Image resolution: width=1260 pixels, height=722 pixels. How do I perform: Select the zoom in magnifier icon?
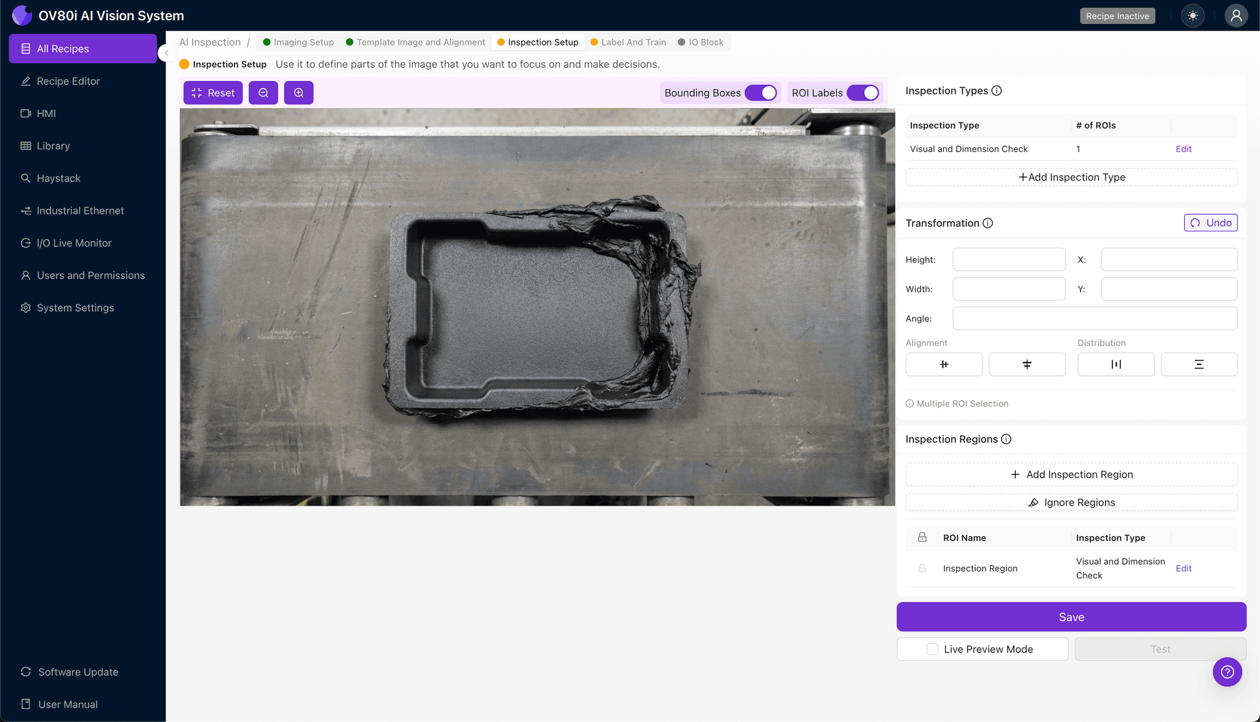click(299, 92)
